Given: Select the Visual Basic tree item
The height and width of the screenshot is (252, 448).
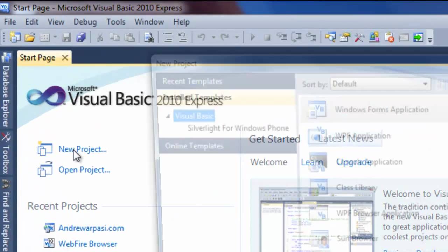Looking at the screenshot, I should (x=194, y=116).
